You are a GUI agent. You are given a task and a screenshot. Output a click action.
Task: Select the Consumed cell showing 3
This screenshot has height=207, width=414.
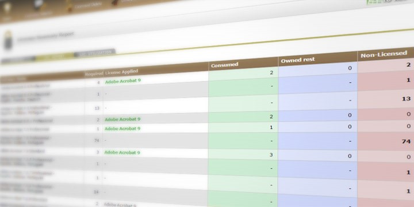coord(243,155)
